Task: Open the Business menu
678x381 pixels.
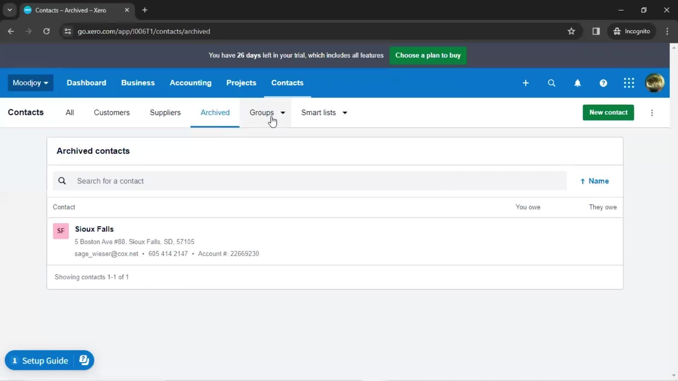Action: [138, 83]
